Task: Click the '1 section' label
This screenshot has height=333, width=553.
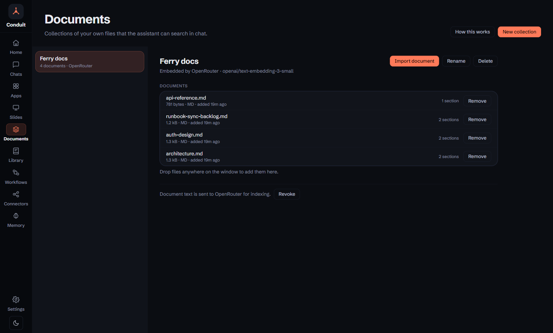Action: 450,101
